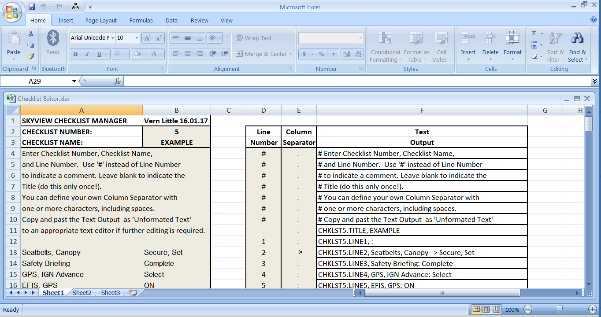
Task: Click the Copy icon in Clipboard group
Action: pyautogui.click(x=31, y=45)
